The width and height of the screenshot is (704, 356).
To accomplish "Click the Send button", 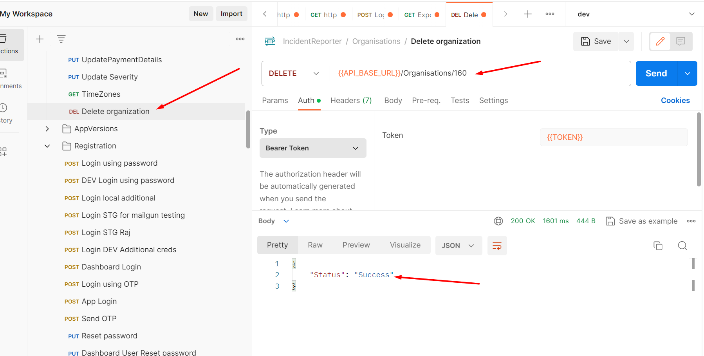I will tap(656, 73).
